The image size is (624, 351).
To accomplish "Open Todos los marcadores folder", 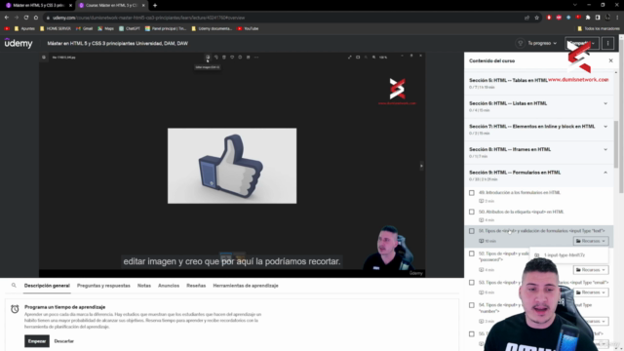I will coord(598,28).
